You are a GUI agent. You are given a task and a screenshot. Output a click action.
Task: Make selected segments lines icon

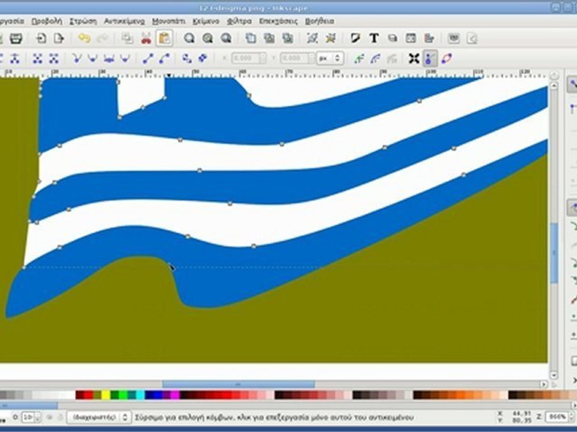click(148, 58)
